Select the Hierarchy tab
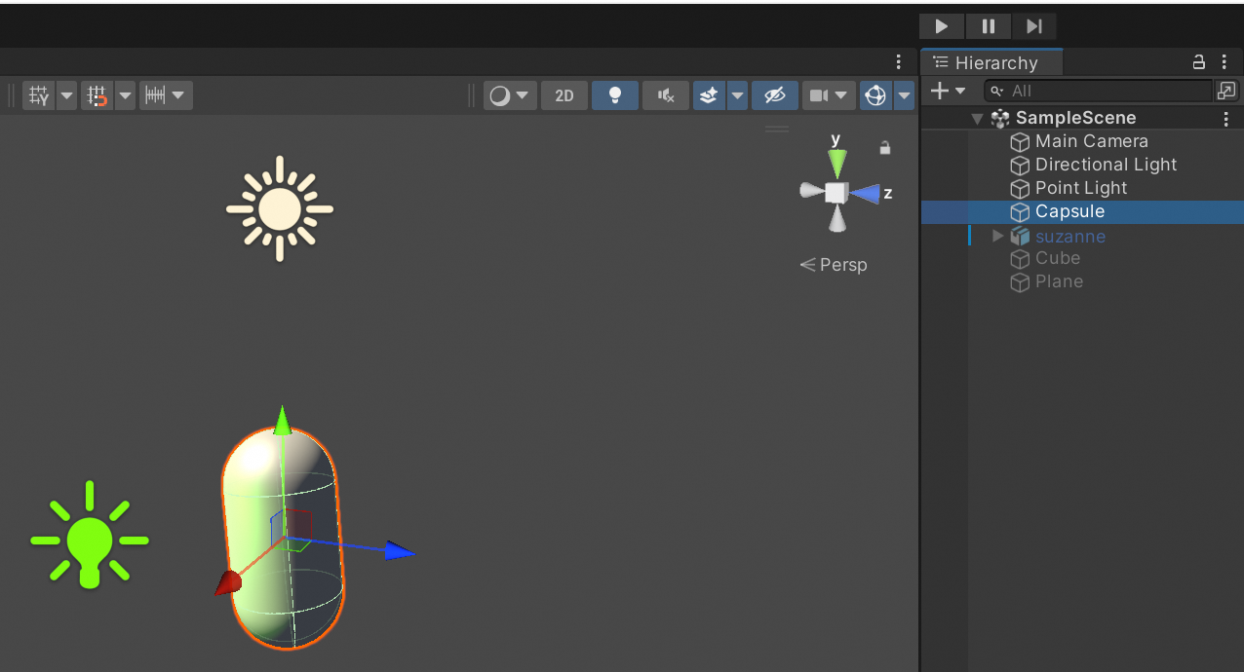The width and height of the screenshot is (1244, 672). (x=991, y=62)
